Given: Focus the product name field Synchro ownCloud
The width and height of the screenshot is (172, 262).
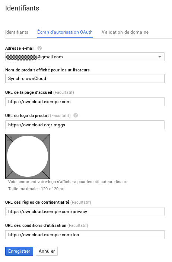Looking at the screenshot, I should (x=85, y=78).
